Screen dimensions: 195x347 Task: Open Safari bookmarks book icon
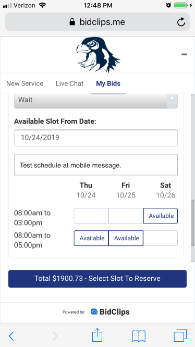(139, 336)
